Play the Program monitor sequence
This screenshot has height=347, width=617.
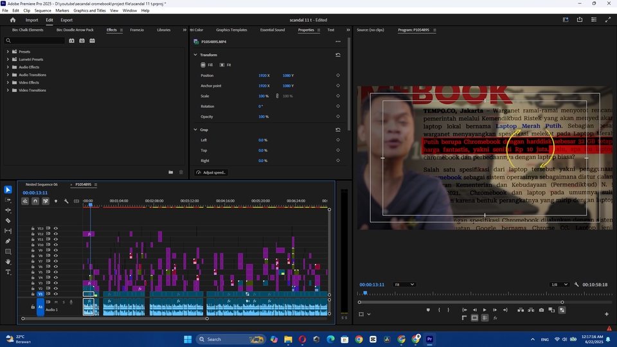(485, 310)
